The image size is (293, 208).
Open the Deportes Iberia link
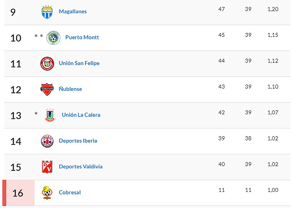click(x=78, y=141)
